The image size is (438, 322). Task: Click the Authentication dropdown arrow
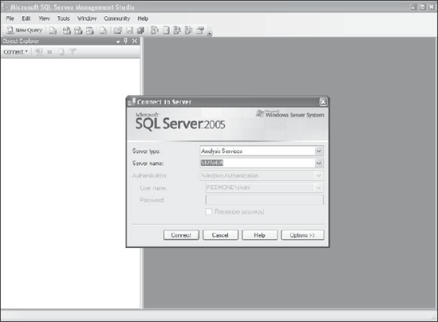click(318, 175)
